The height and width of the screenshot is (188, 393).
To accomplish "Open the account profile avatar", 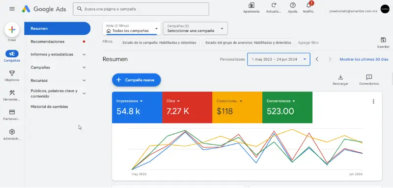I will 385,9.
